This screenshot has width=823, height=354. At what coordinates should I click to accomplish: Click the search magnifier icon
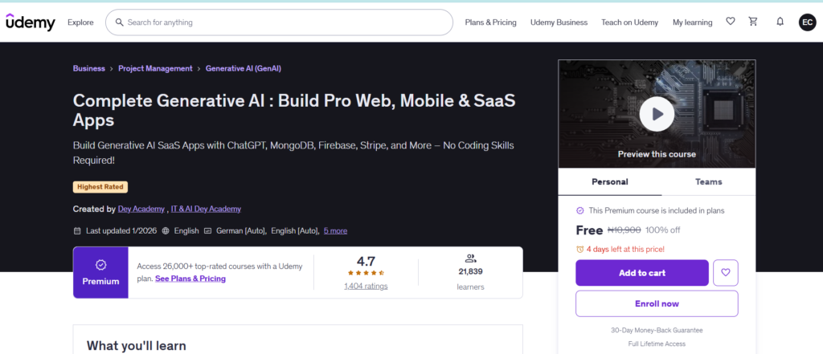coord(119,22)
